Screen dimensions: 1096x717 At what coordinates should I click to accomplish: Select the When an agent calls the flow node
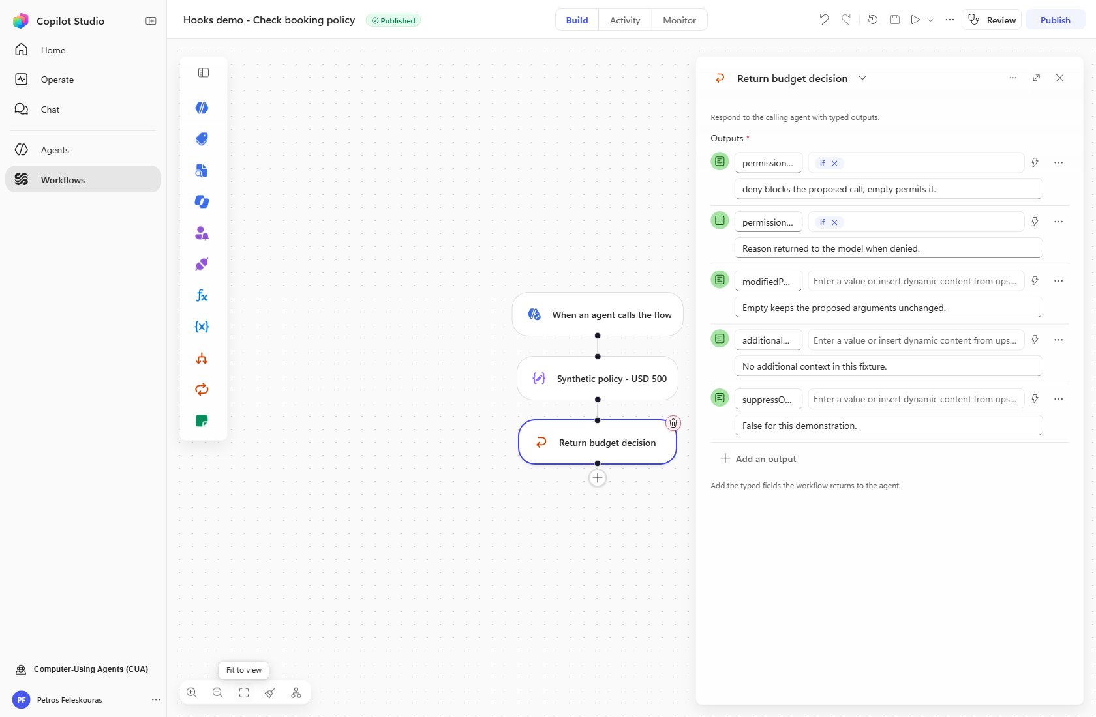tap(598, 315)
